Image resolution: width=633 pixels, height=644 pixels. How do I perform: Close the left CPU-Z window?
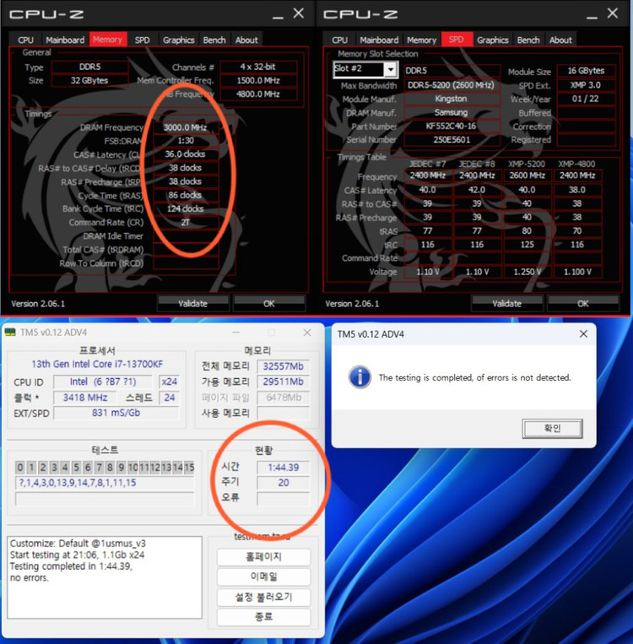click(299, 14)
